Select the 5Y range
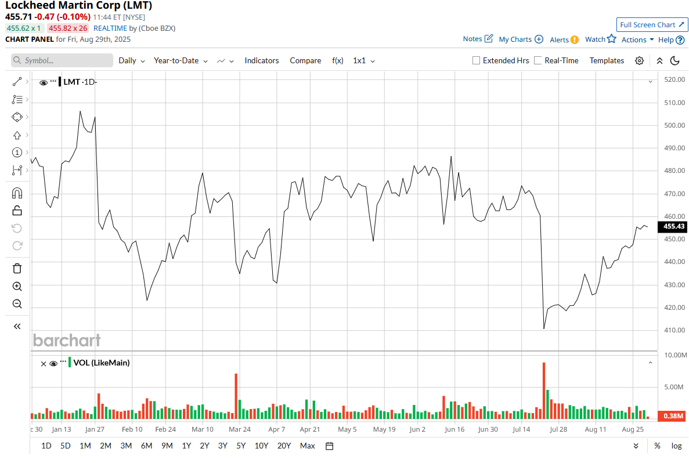The image size is (689, 463). click(241, 446)
